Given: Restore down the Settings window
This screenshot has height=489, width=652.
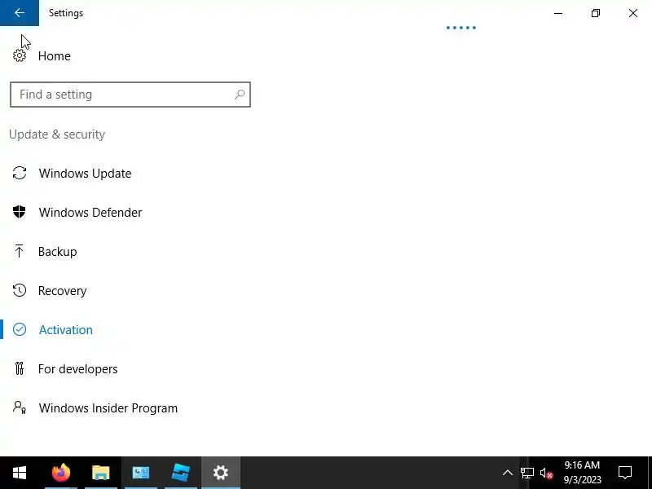Looking at the screenshot, I should pos(596,13).
